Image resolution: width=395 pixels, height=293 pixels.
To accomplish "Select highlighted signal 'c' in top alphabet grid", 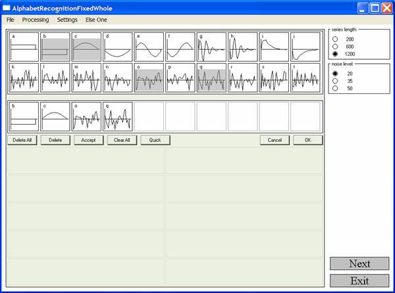I will 86,47.
